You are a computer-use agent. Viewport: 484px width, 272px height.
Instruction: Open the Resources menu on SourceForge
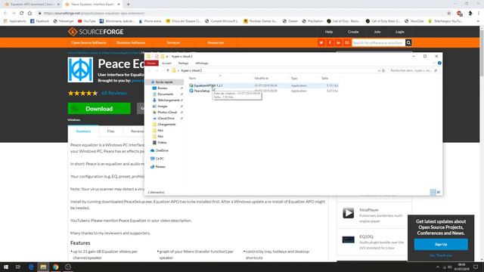coord(216,42)
